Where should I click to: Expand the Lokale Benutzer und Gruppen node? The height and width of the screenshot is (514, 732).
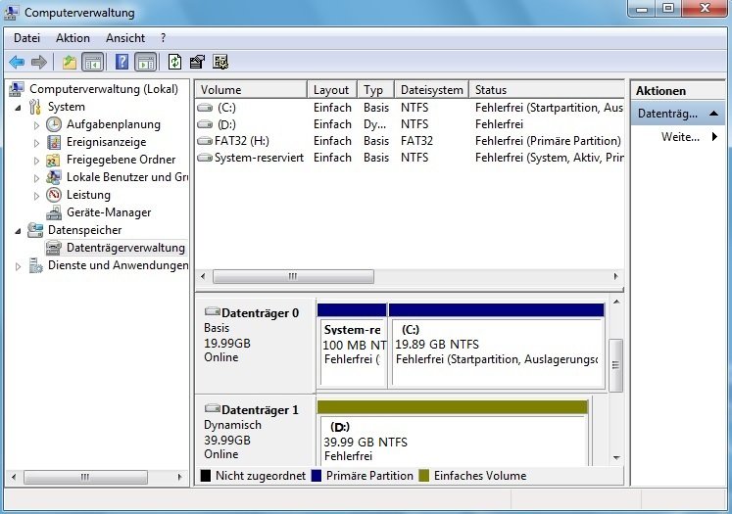pyautogui.click(x=36, y=178)
